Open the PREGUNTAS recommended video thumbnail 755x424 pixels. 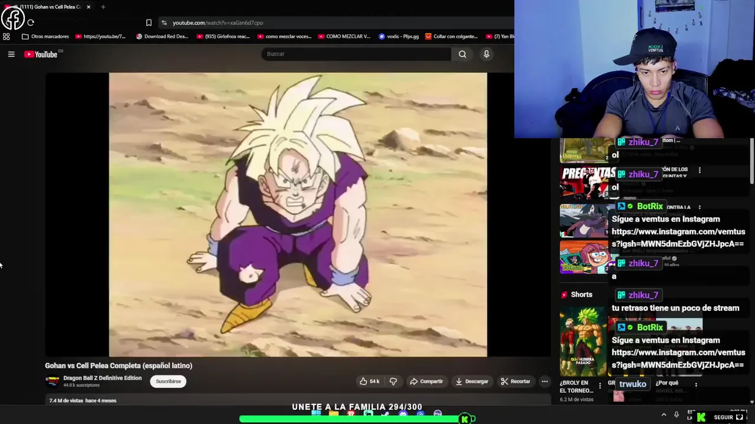point(585,183)
